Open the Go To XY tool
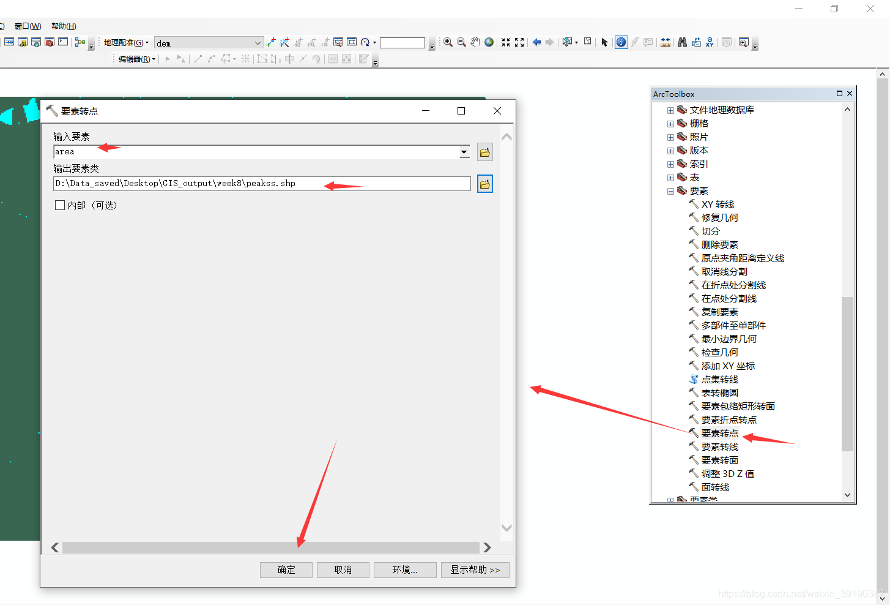The image size is (890, 605). [710, 42]
